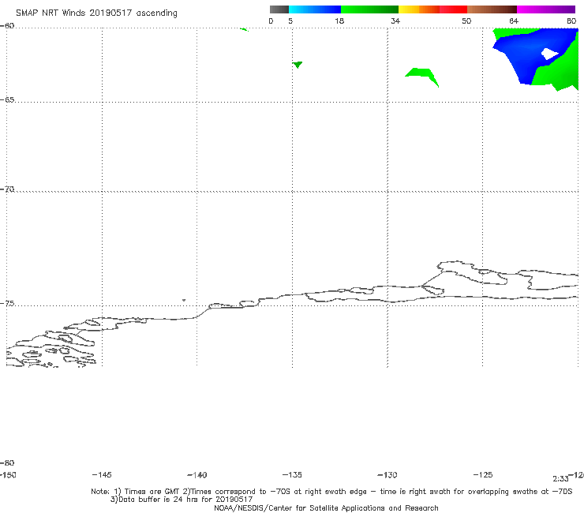Click the 'Note: 1) Times are GMT' footnote line
The image size is (584, 513).
click(x=331, y=492)
